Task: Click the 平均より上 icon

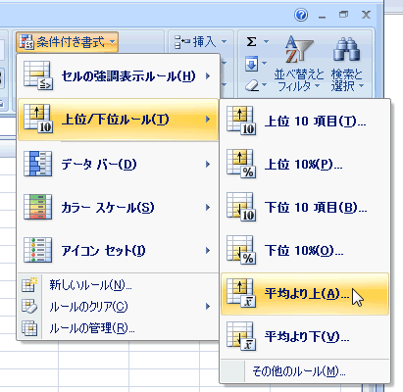Action: pyautogui.click(x=241, y=293)
